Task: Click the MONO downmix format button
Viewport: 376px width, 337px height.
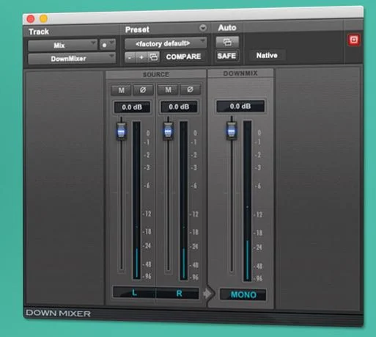Action: 243,294
